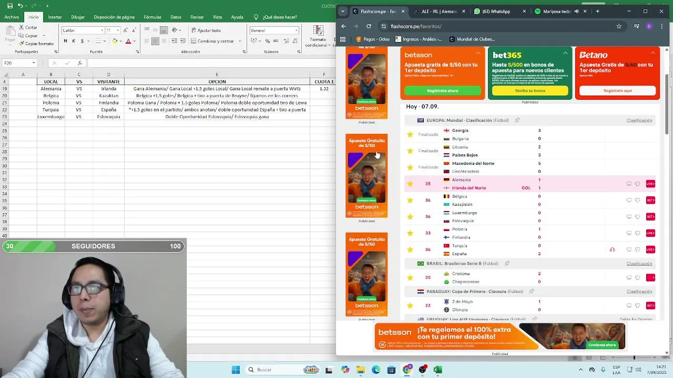The height and width of the screenshot is (378, 673).
Task: Collapse the Betano ad chevron
Action: pos(652,52)
